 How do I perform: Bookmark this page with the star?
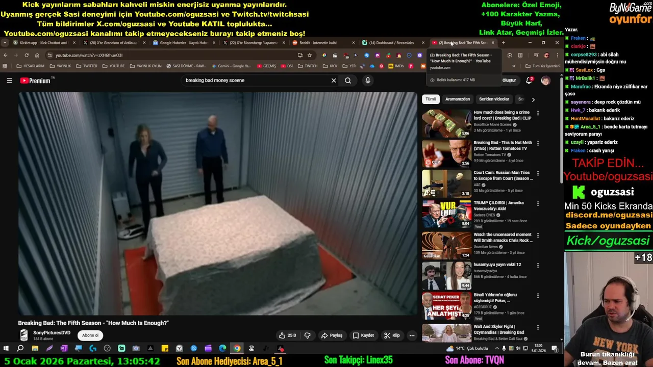point(309,55)
